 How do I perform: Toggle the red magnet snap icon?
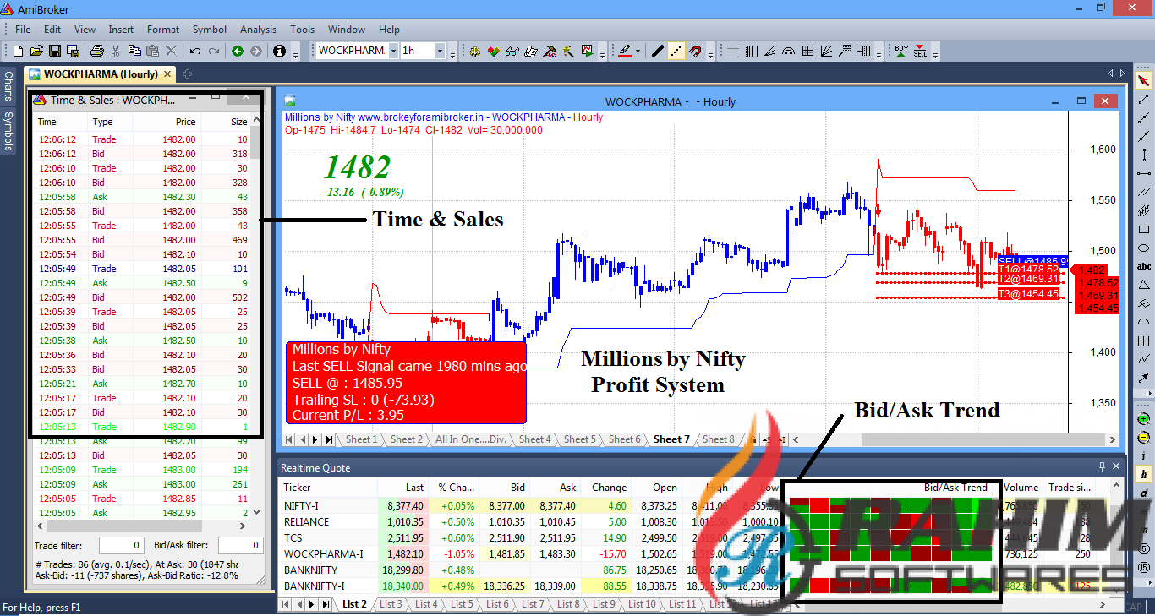coord(694,51)
